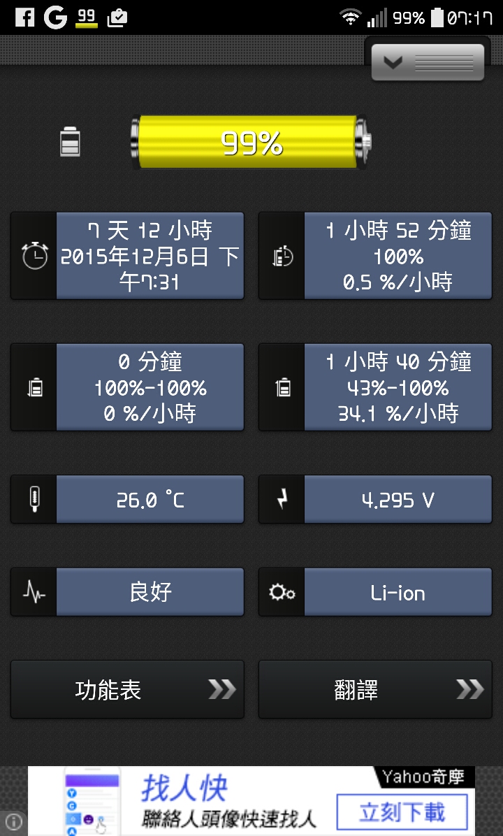Screen dimensions: 503x836
Task: Tap the discharge timer icon next to 1 小時 52 分鐘
Action: (x=282, y=256)
